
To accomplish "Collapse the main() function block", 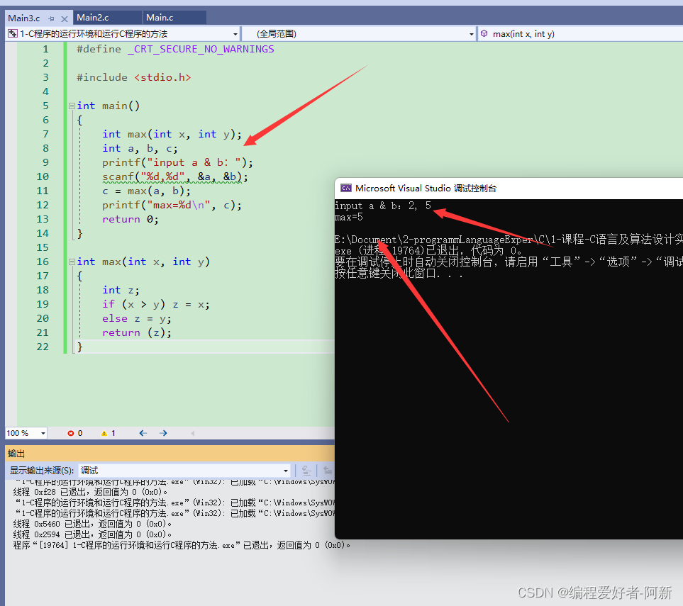I will tap(72, 106).
